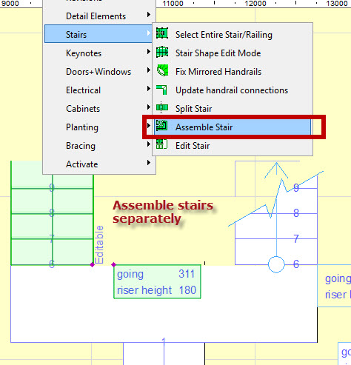Click the vertical Editable stair label
The width and height of the screenshot is (351, 365).
99,244
